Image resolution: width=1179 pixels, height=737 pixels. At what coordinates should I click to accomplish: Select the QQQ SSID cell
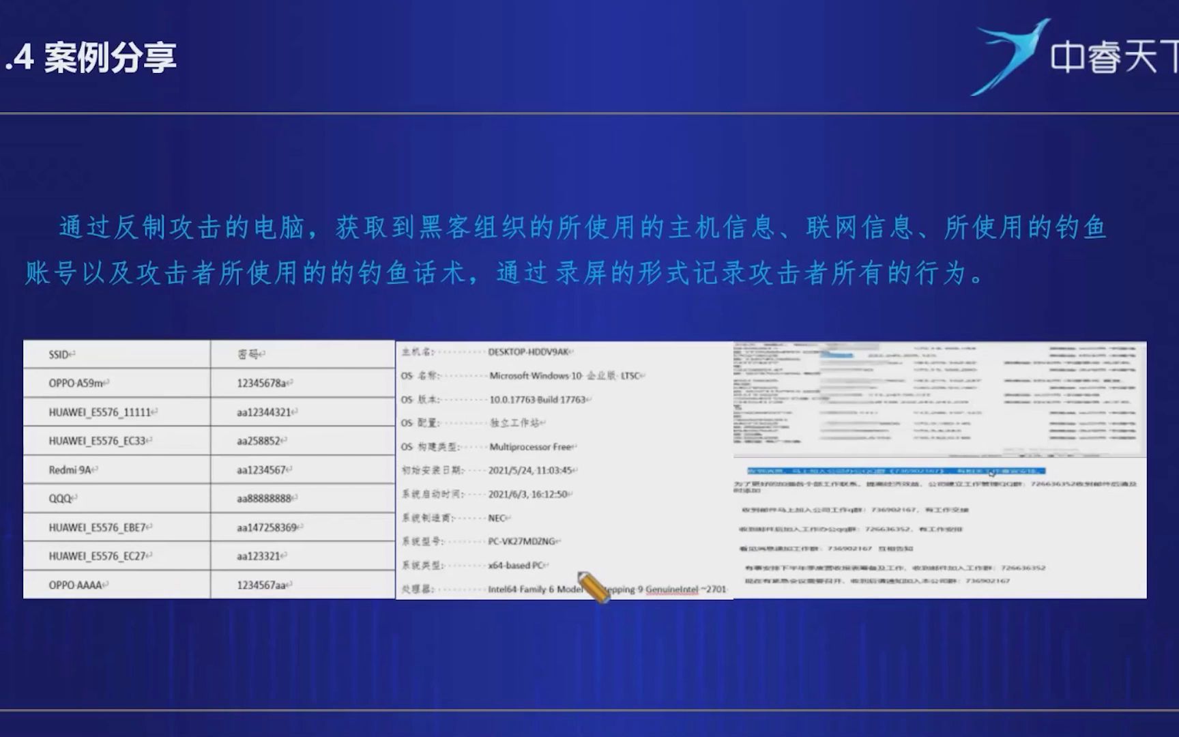117,498
